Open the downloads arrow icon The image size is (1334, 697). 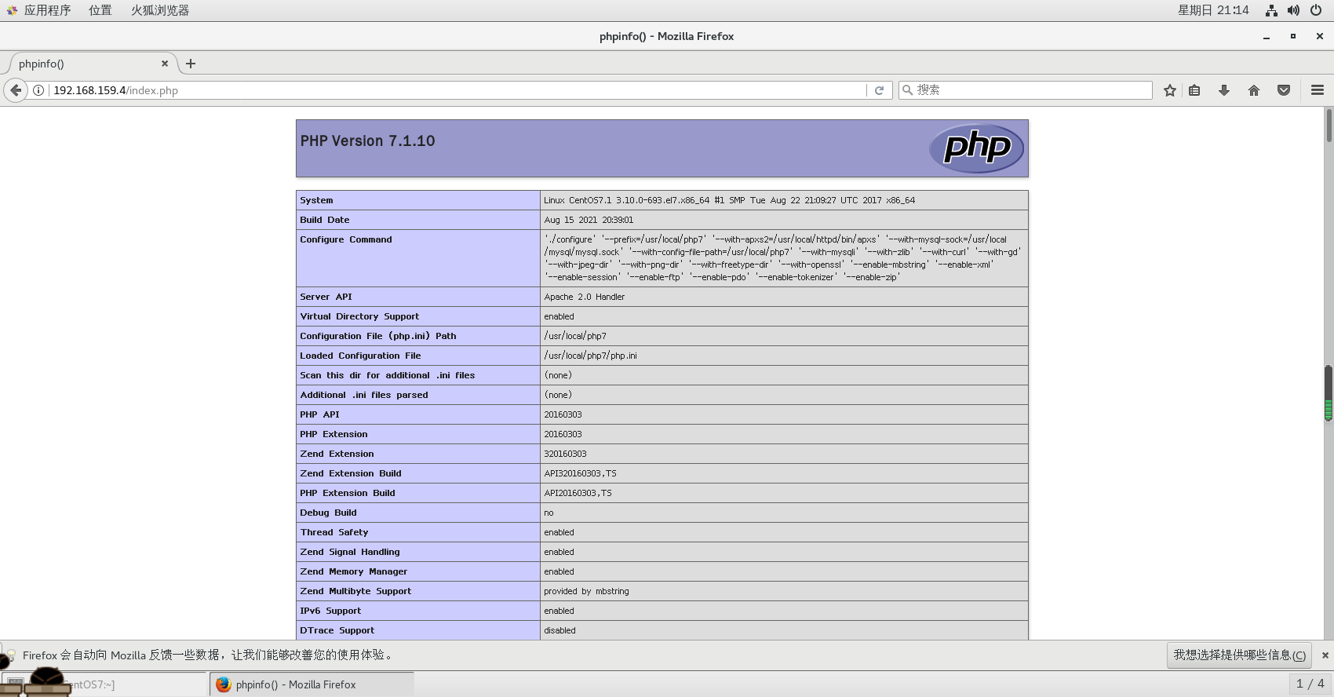pyautogui.click(x=1224, y=90)
